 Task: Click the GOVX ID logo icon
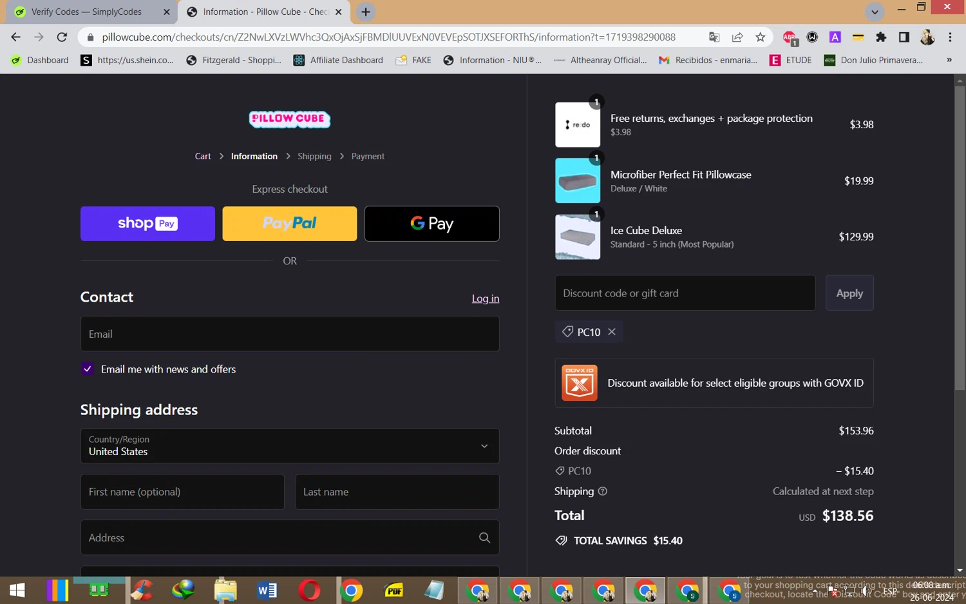tap(579, 383)
